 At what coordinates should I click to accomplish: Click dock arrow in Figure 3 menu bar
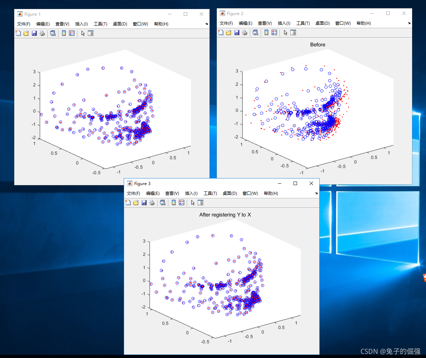pyautogui.click(x=317, y=193)
